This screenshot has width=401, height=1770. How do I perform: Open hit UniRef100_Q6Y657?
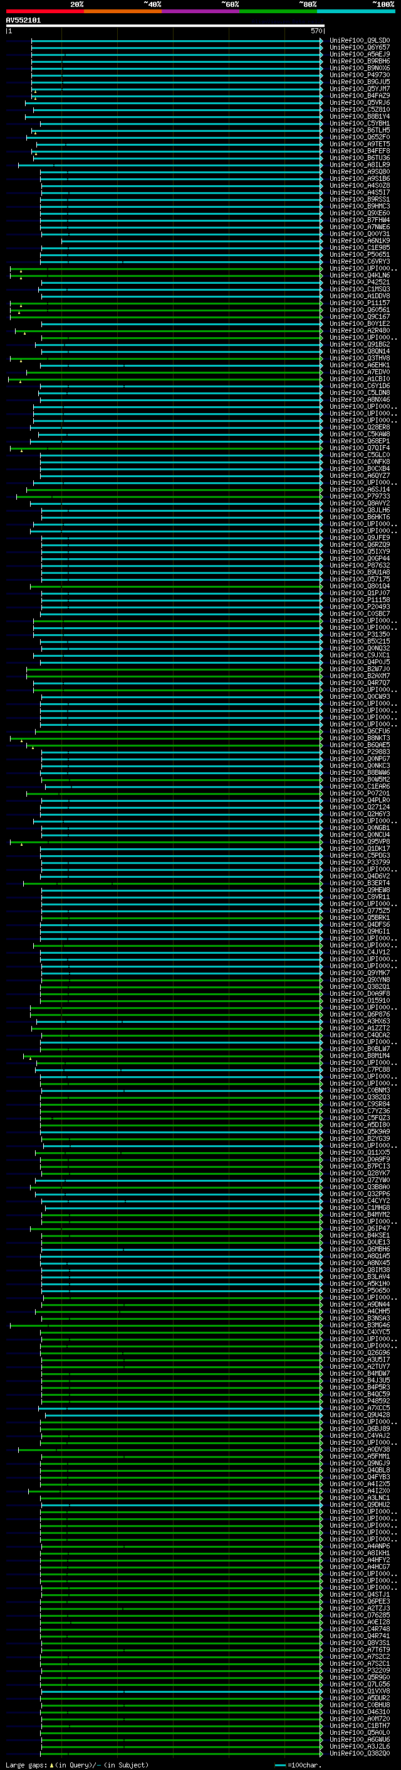[359, 48]
